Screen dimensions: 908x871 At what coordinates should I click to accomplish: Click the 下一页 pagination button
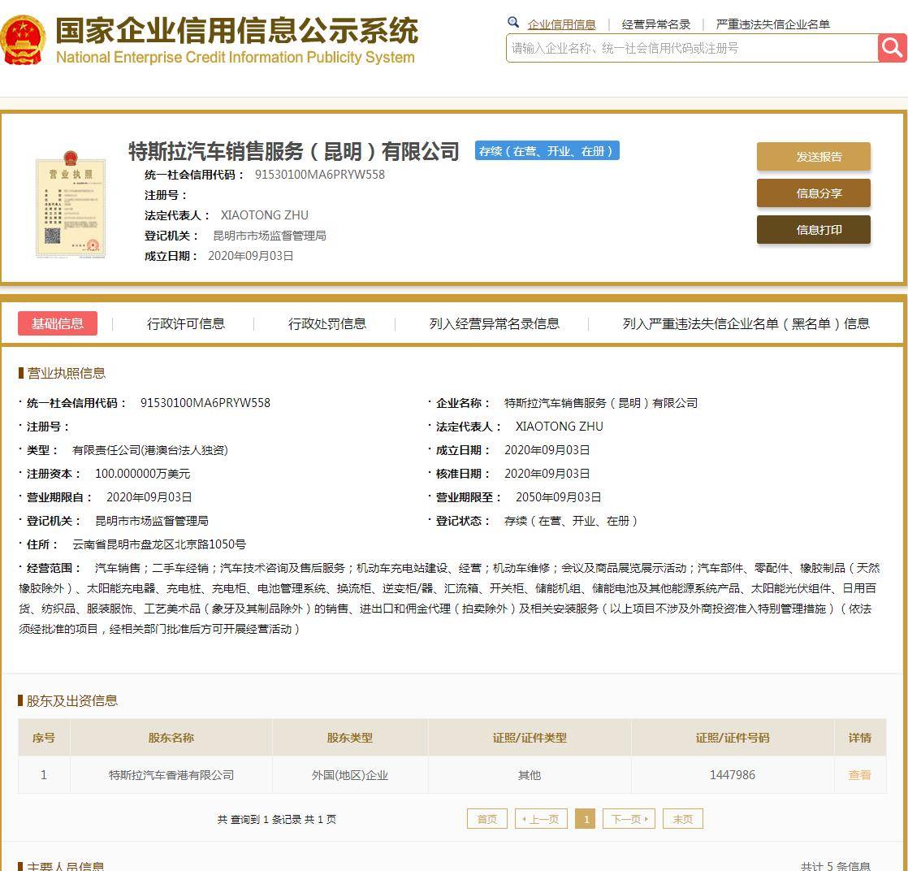tap(629, 819)
